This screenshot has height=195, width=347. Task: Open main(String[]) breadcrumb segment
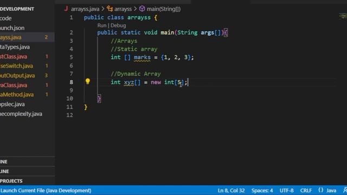164,9
